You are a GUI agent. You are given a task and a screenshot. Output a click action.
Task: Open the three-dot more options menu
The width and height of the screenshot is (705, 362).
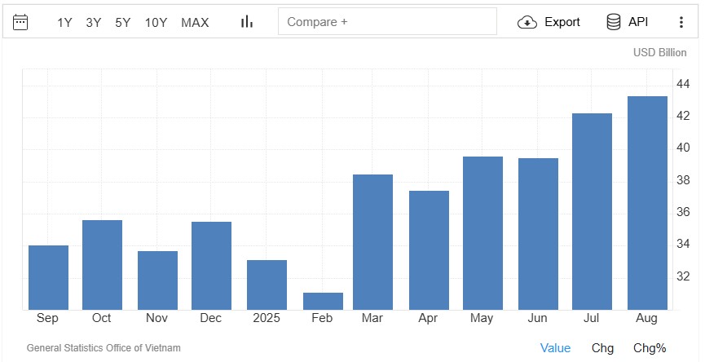point(681,22)
